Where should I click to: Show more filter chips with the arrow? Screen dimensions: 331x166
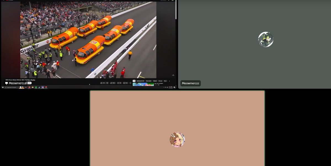(169, 81)
